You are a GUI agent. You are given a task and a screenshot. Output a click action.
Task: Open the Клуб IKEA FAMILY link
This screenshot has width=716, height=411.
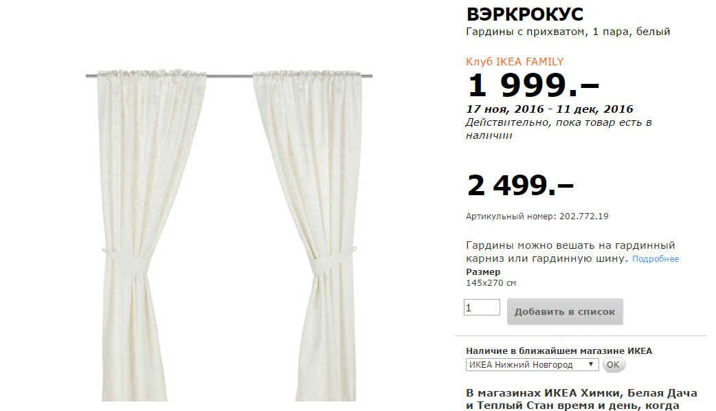515,62
